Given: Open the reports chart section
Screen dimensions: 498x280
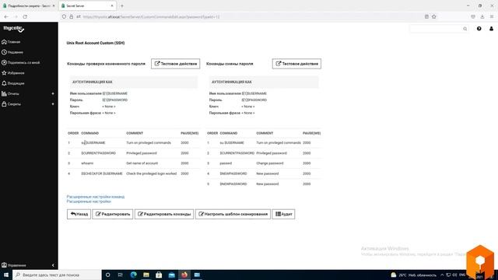Looking at the screenshot, I should coord(10,93).
